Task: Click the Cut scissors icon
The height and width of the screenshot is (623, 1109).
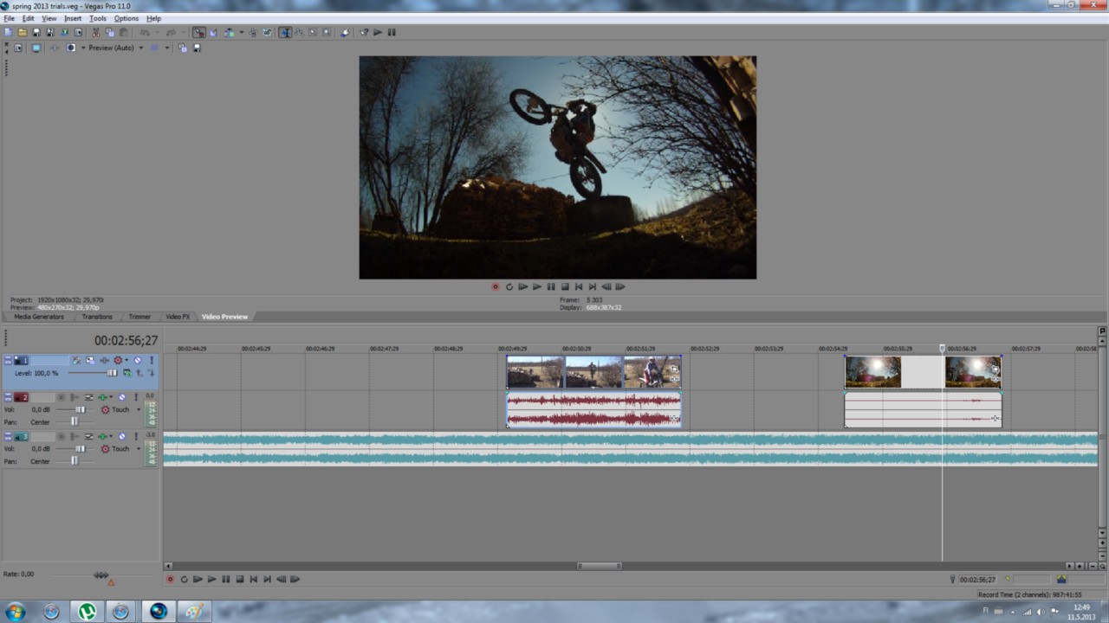Action: [95, 33]
